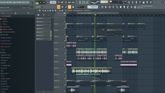The height and width of the screenshot is (93, 165).
Task: Select the Paint brush tool in Playlist
Action: [x=45, y=11]
